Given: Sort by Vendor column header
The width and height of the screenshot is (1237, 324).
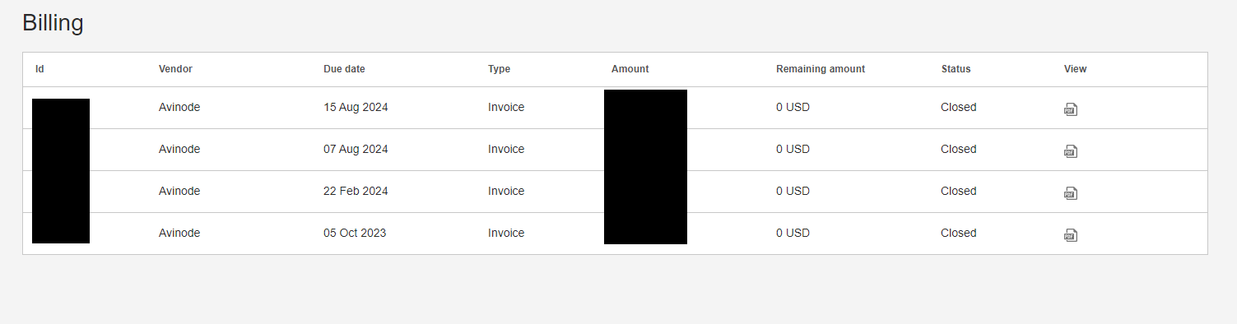Looking at the screenshot, I should click(x=175, y=69).
